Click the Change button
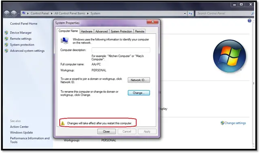 [x=139, y=93]
